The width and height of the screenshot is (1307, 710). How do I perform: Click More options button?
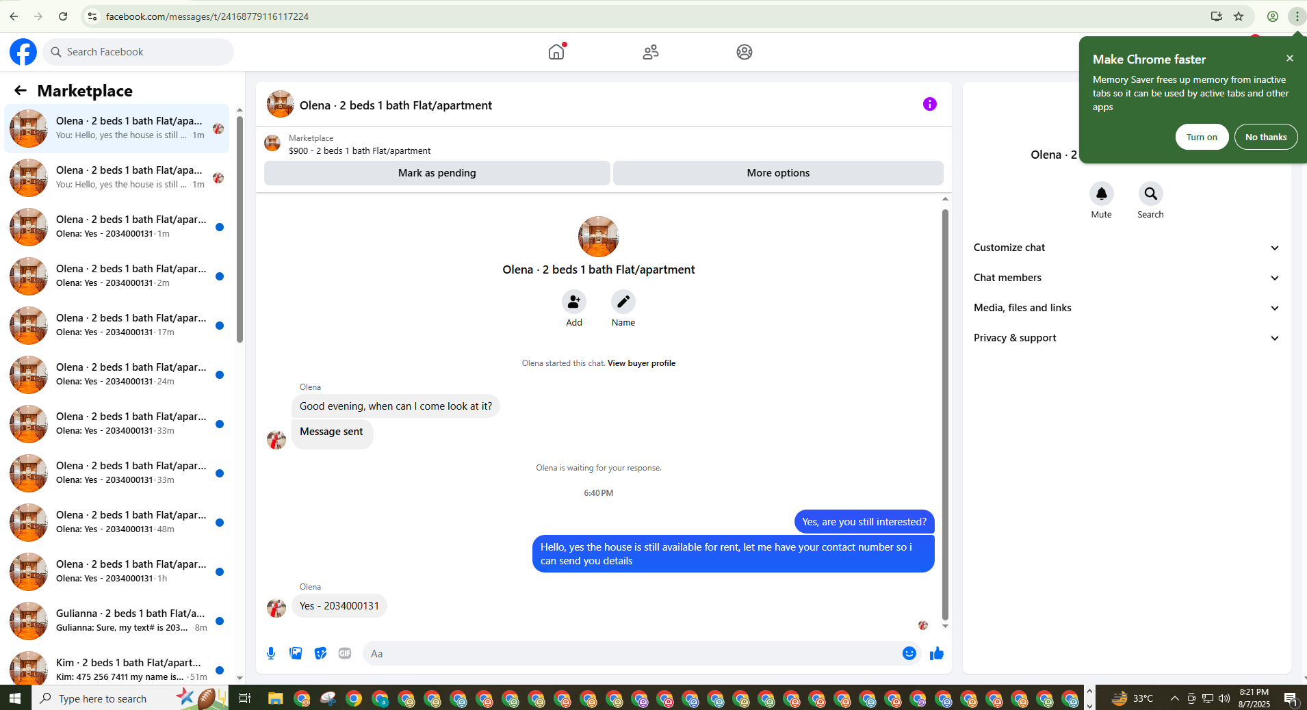(778, 173)
